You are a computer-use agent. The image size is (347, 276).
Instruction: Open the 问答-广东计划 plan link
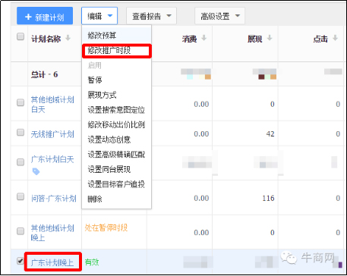(54, 199)
